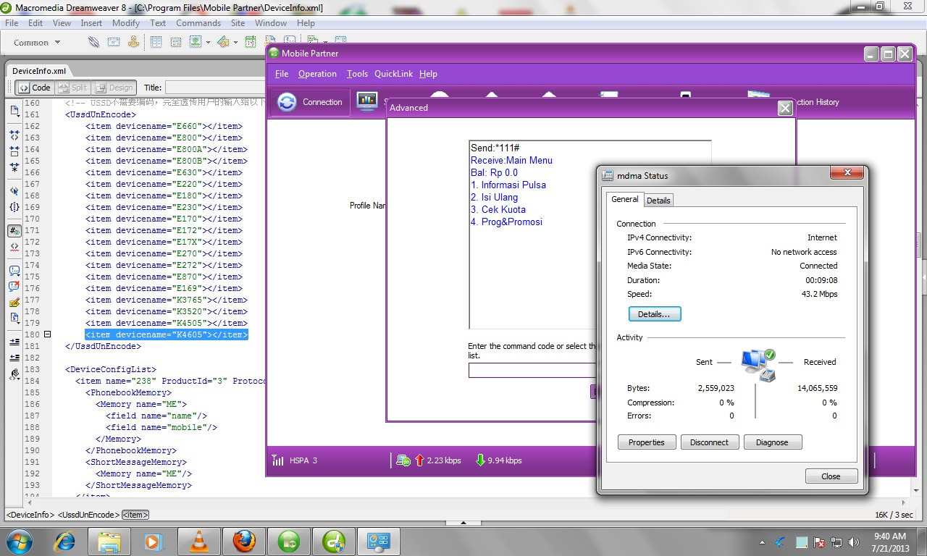Viewport: 927px width, 556px height.
Task: Switch to Code view
Action: click(35, 88)
